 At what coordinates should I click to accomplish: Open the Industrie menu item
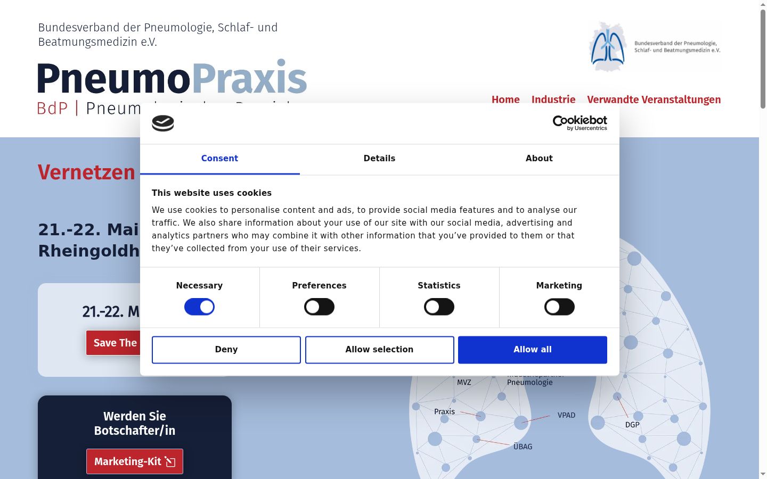pyautogui.click(x=553, y=100)
